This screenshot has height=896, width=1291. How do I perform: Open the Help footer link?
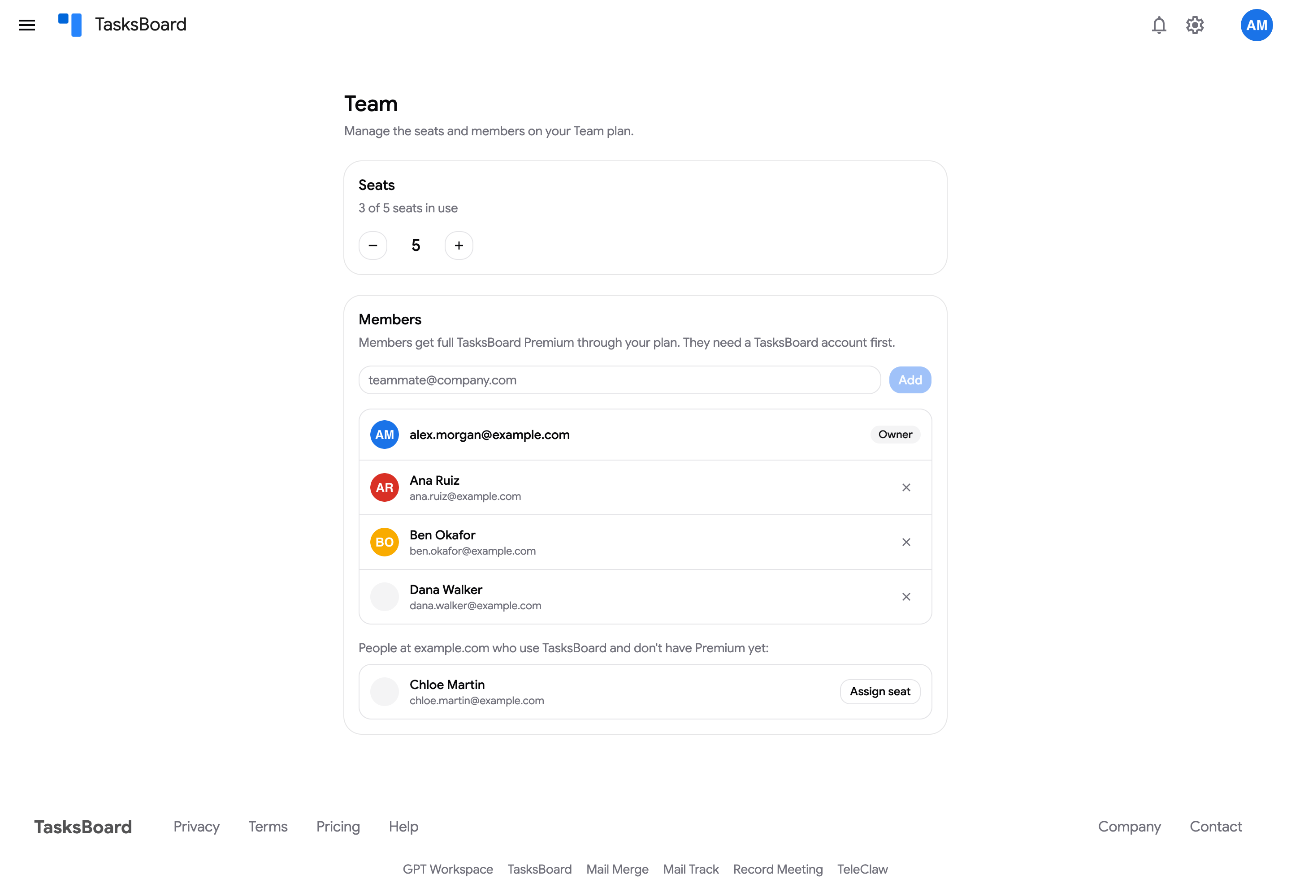point(403,827)
